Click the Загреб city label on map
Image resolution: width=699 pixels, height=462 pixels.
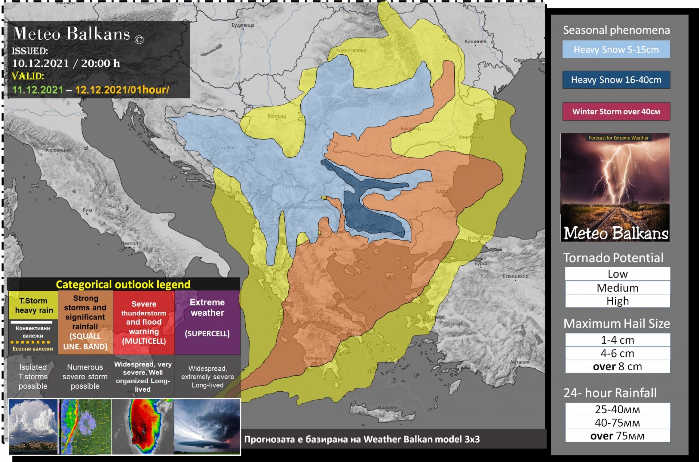coord(171,83)
